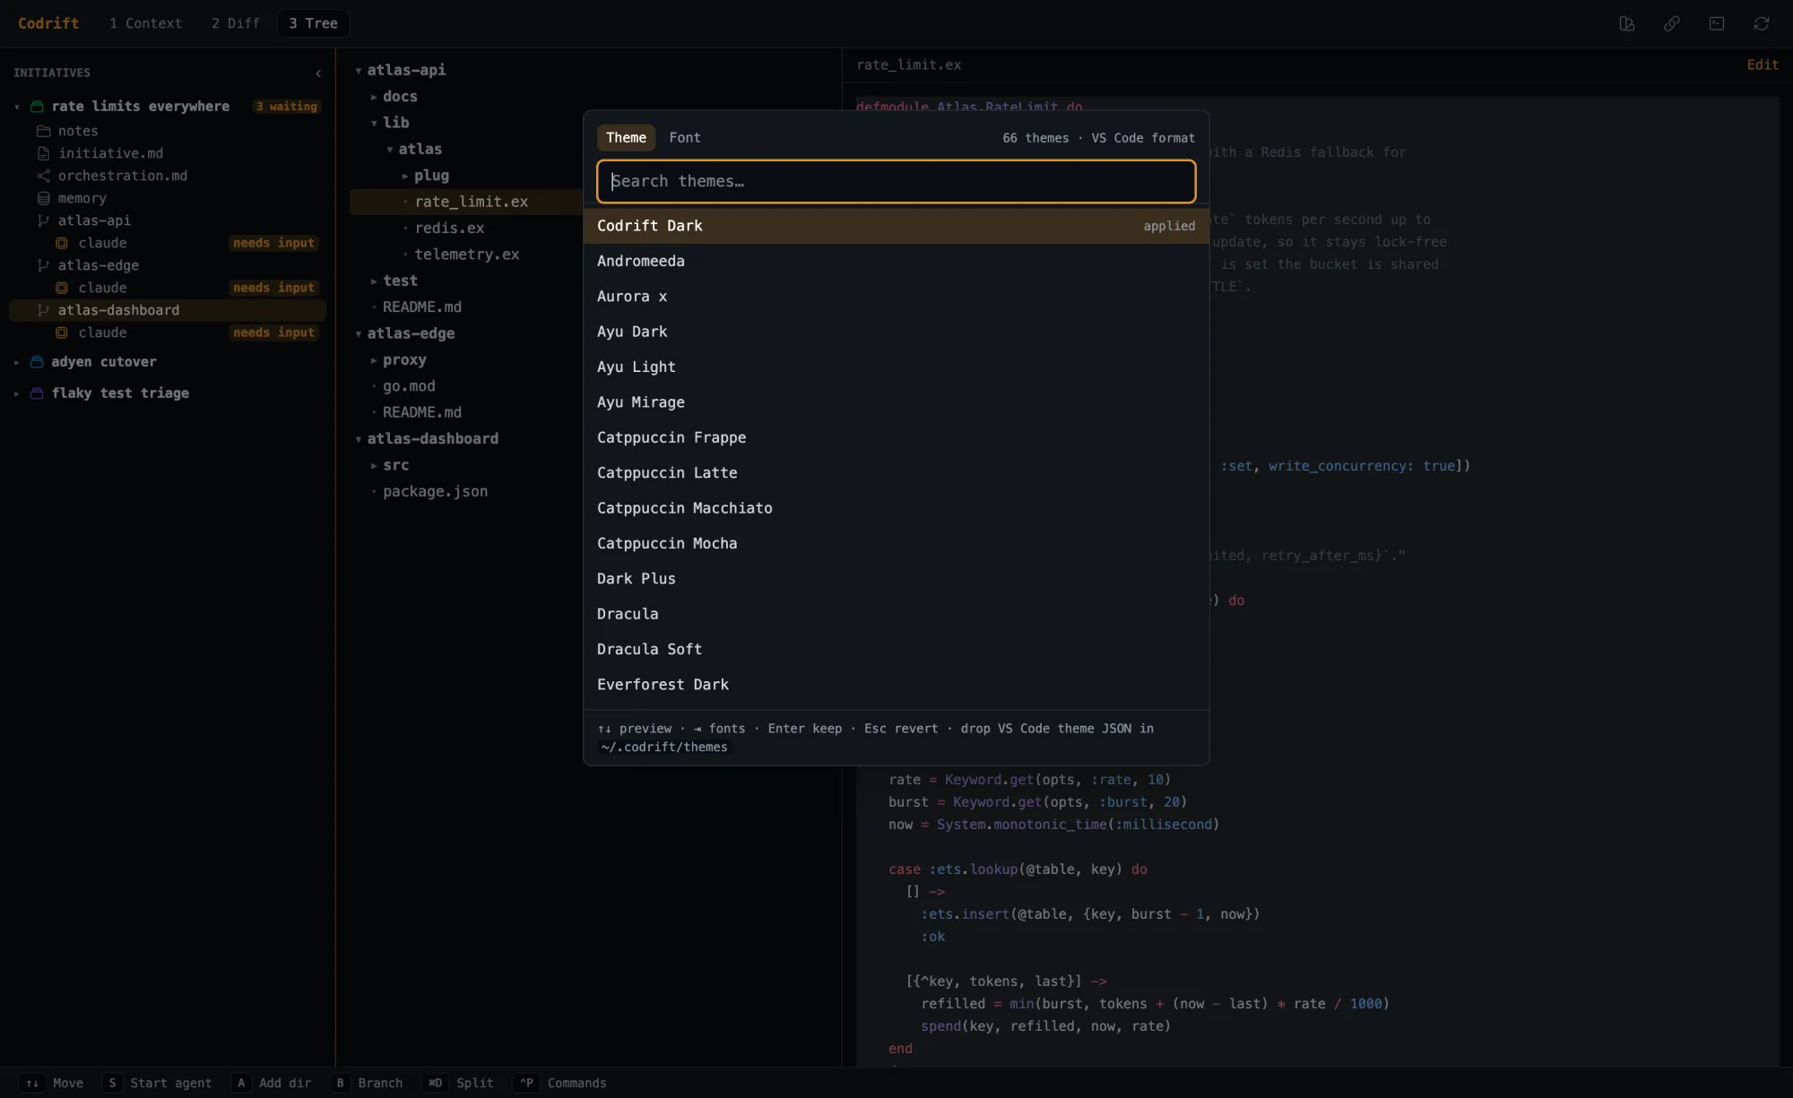Click needs input badge under atlas-dashboard
Screen dimensions: 1793x1098
click(x=274, y=333)
